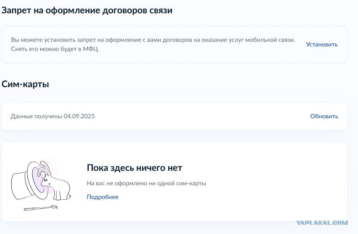Click the Данные получены label

(36, 116)
